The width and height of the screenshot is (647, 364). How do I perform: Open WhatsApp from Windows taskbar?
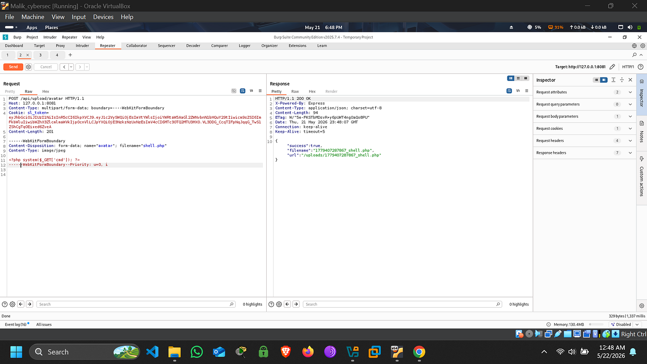(197, 352)
